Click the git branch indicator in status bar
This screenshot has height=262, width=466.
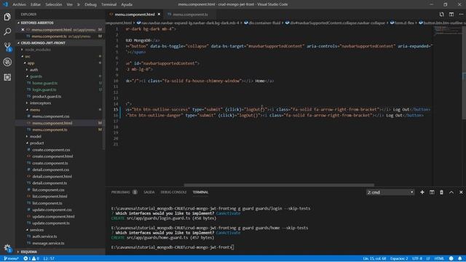[11, 258]
